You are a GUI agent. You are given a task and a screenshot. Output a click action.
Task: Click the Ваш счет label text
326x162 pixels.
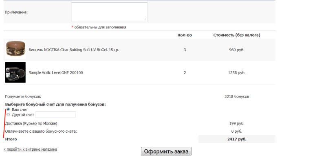[20, 109]
